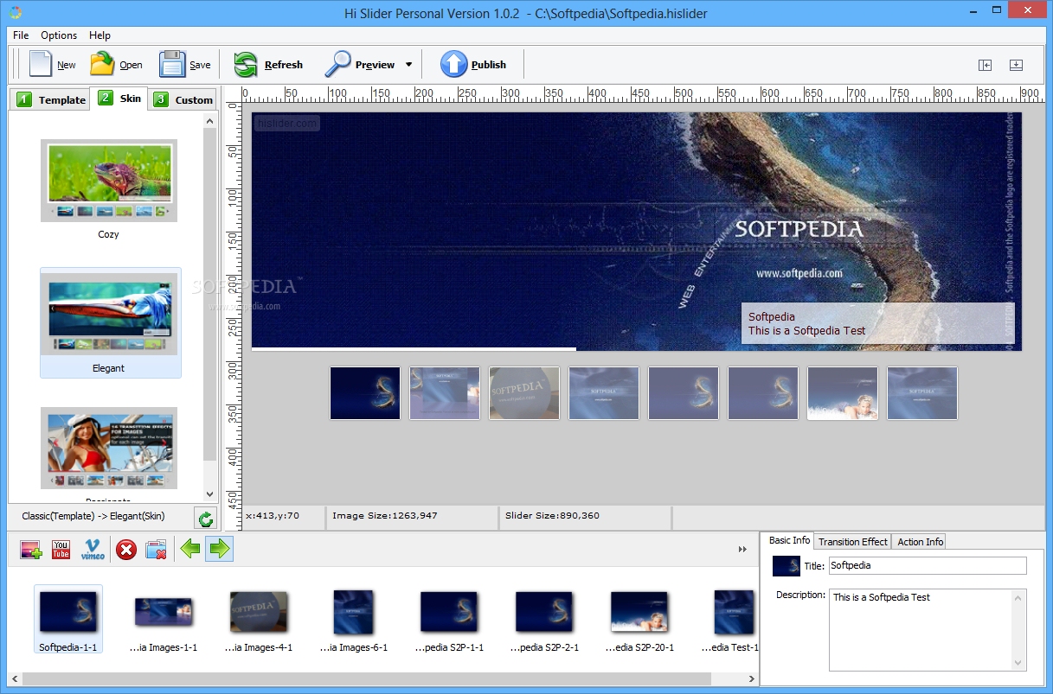Open the Basic Info tab

click(x=788, y=541)
